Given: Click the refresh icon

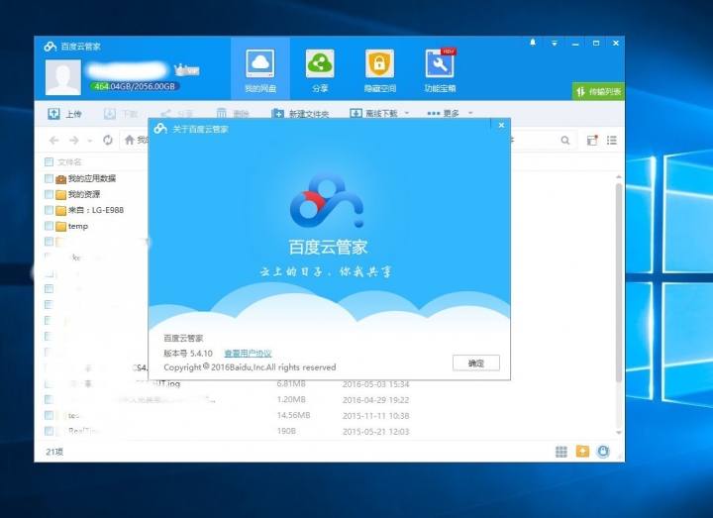Looking at the screenshot, I should 108,140.
